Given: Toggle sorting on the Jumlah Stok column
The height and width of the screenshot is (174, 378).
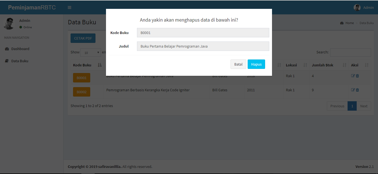Looking at the screenshot, I should pyautogui.click(x=344, y=65).
